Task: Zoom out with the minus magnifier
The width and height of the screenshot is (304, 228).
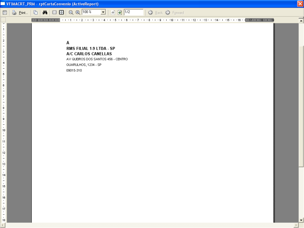Action: pos(71,12)
